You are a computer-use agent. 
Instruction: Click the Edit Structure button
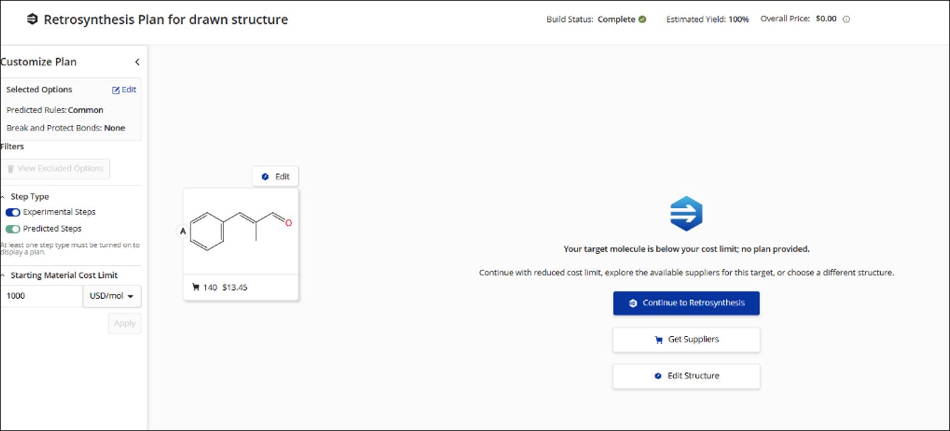pyautogui.click(x=686, y=376)
